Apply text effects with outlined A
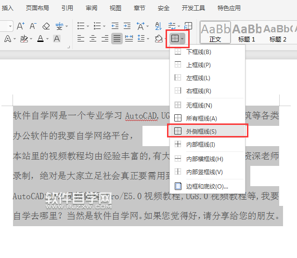Viewport: 297px width, 258px height. [x=8, y=39]
